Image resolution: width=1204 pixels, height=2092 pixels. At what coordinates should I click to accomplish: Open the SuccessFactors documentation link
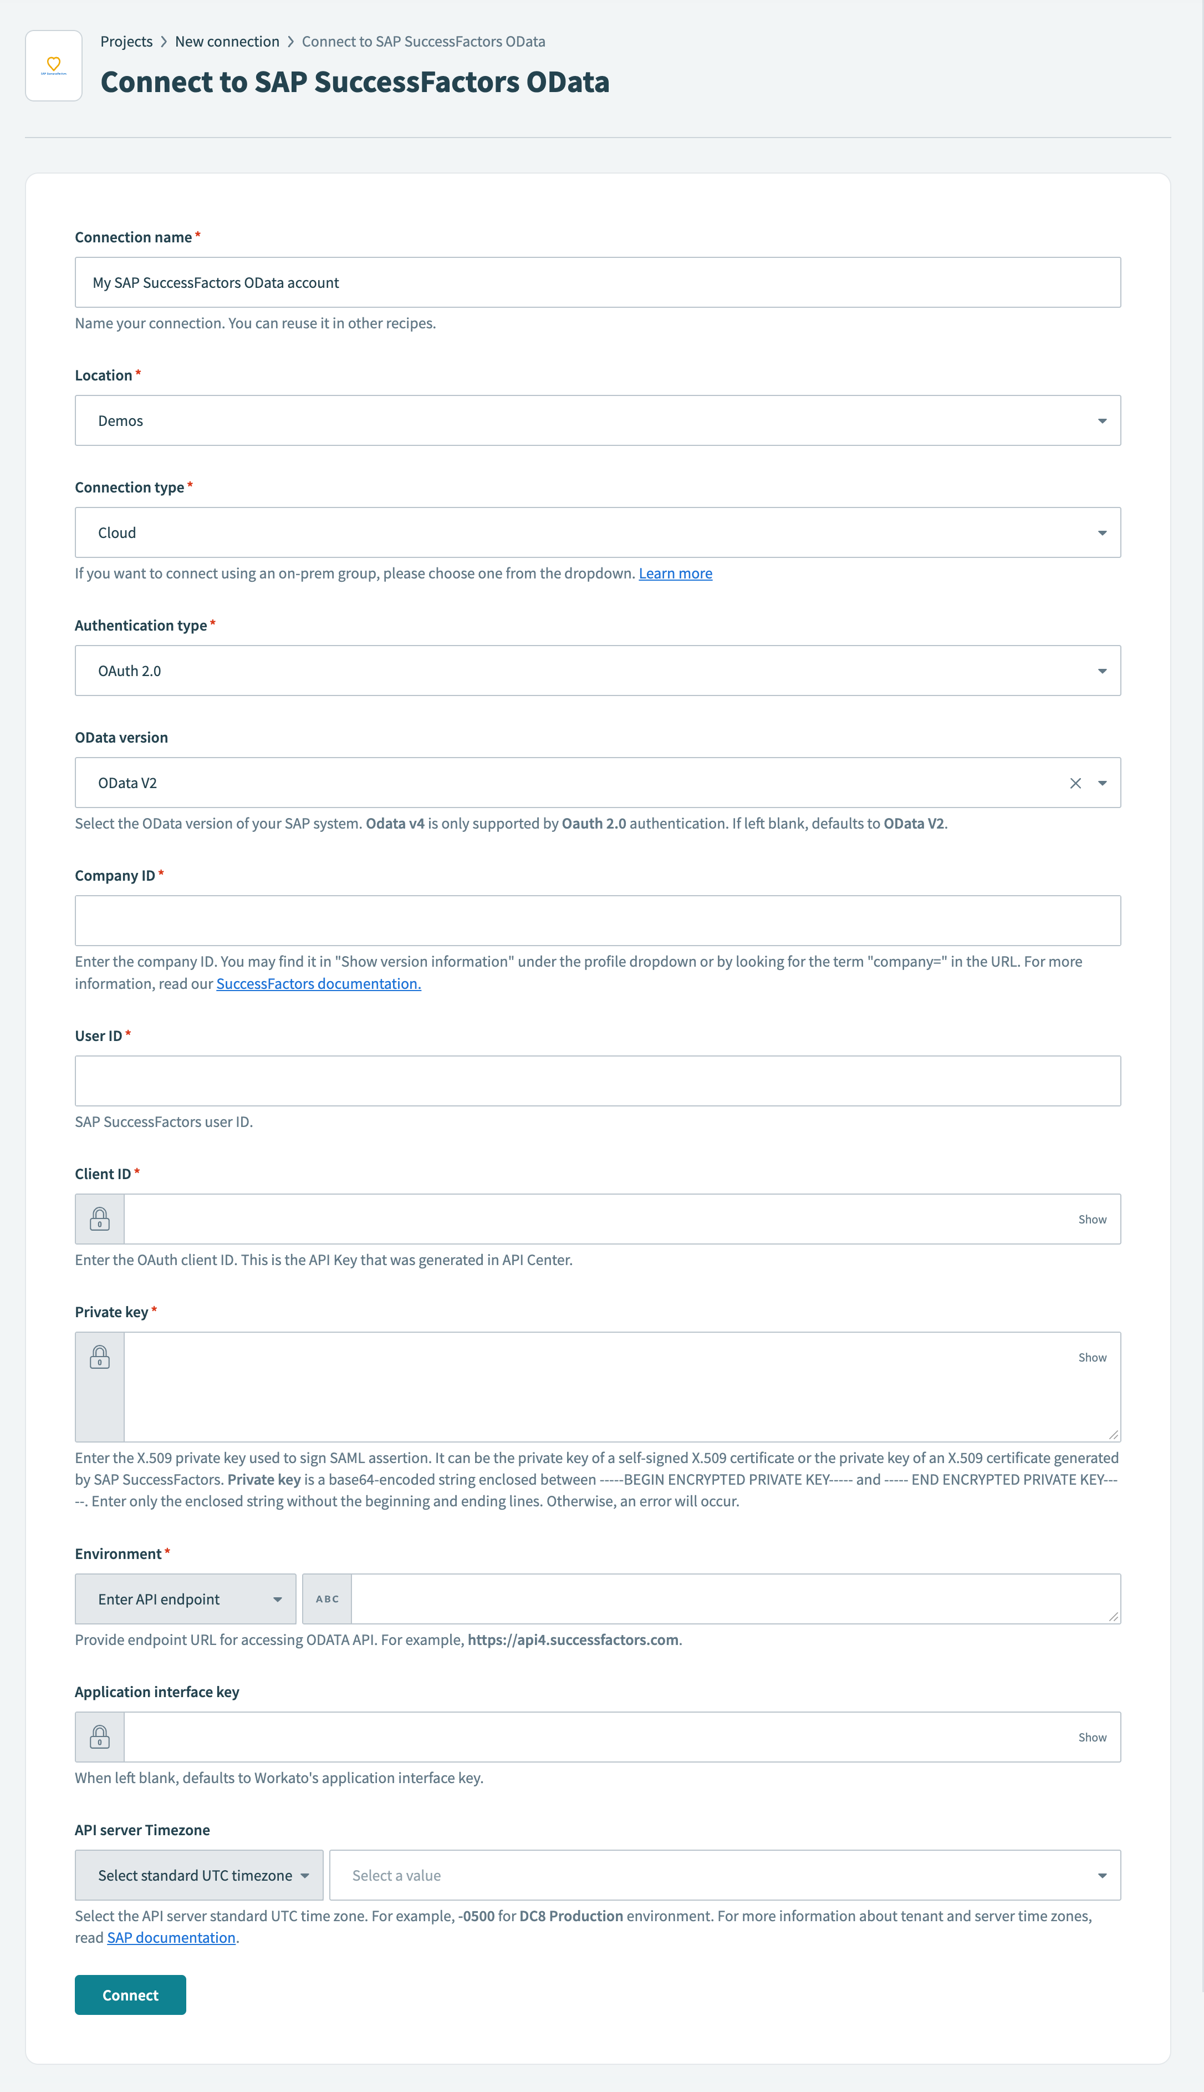[318, 983]
